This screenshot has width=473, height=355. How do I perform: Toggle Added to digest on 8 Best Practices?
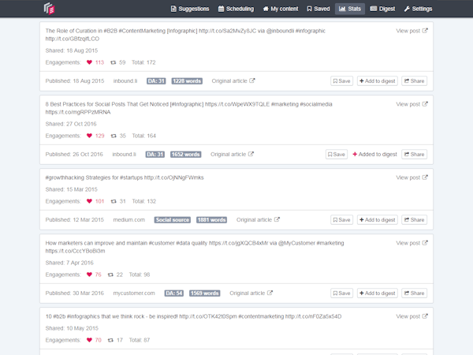(x=374, y=154)
